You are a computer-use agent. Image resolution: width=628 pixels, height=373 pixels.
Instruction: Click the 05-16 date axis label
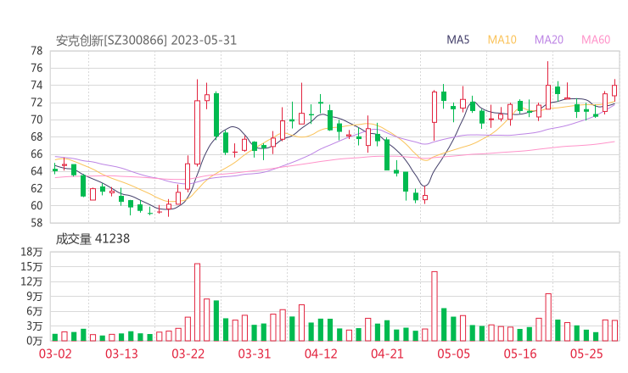pos(520,354)
